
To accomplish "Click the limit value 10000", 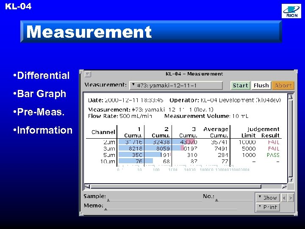I will pos(247,142).
